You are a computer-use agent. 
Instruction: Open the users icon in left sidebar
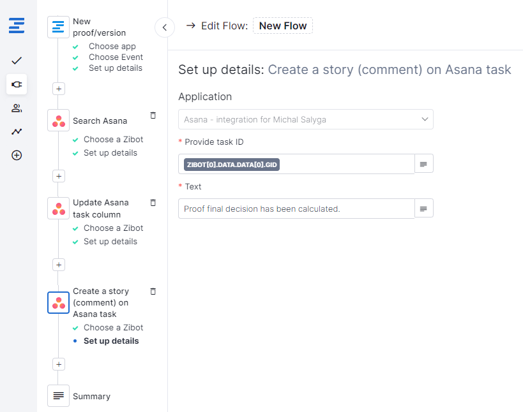point(17,108)
